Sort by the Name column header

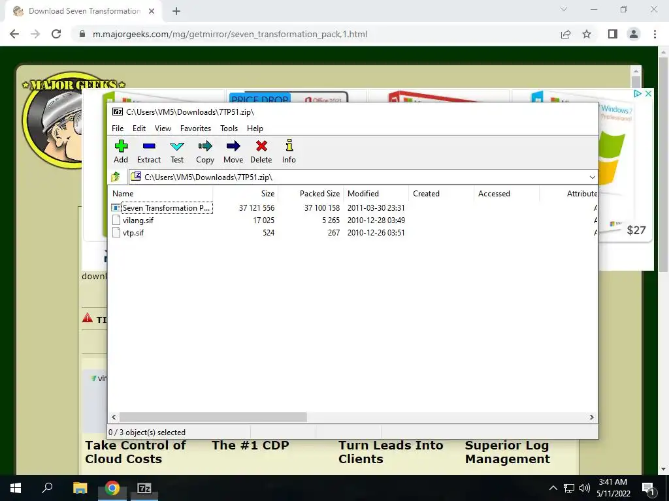pyautogui.click(x=160, y=193)
